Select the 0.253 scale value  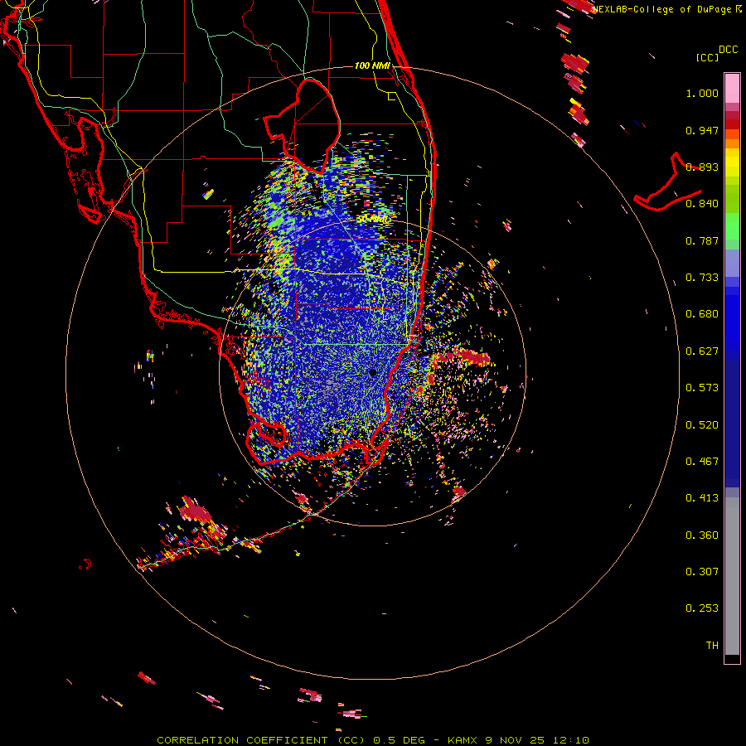coord(702,608)
